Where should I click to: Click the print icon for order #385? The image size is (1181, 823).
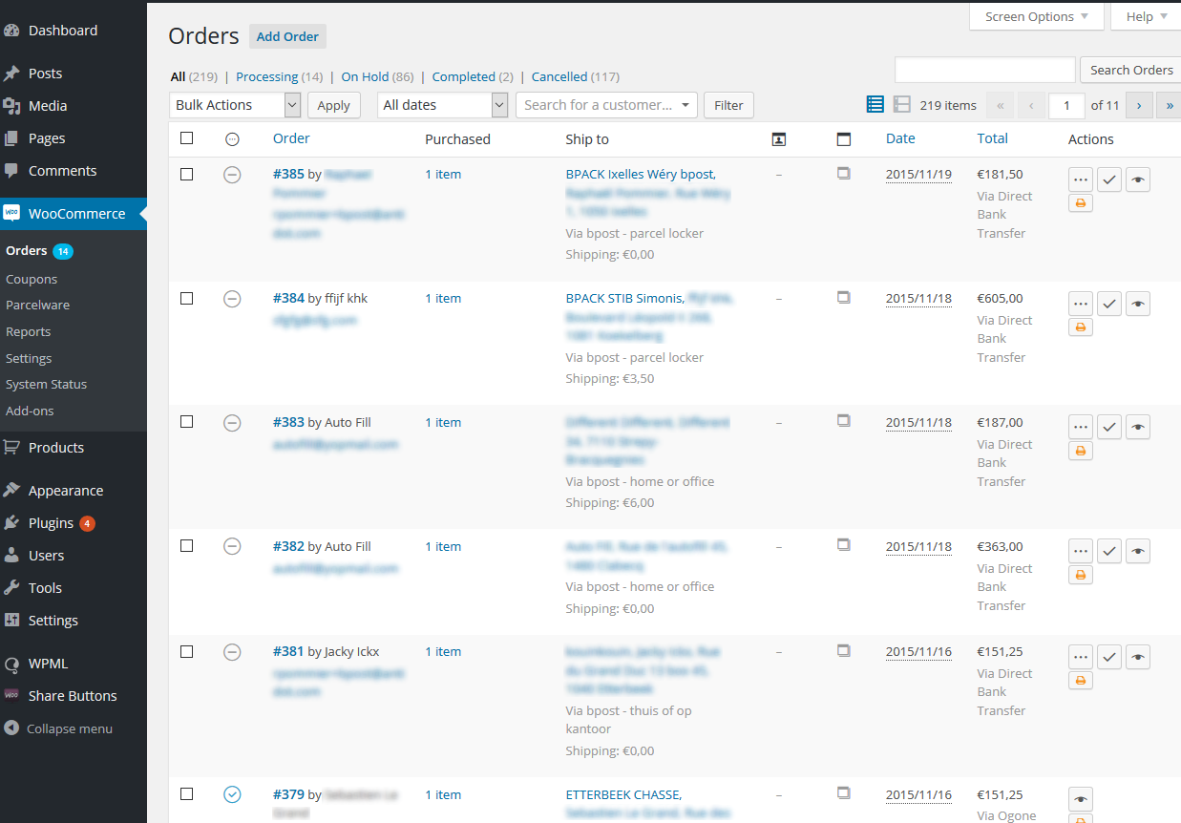tap(1080, 203)
